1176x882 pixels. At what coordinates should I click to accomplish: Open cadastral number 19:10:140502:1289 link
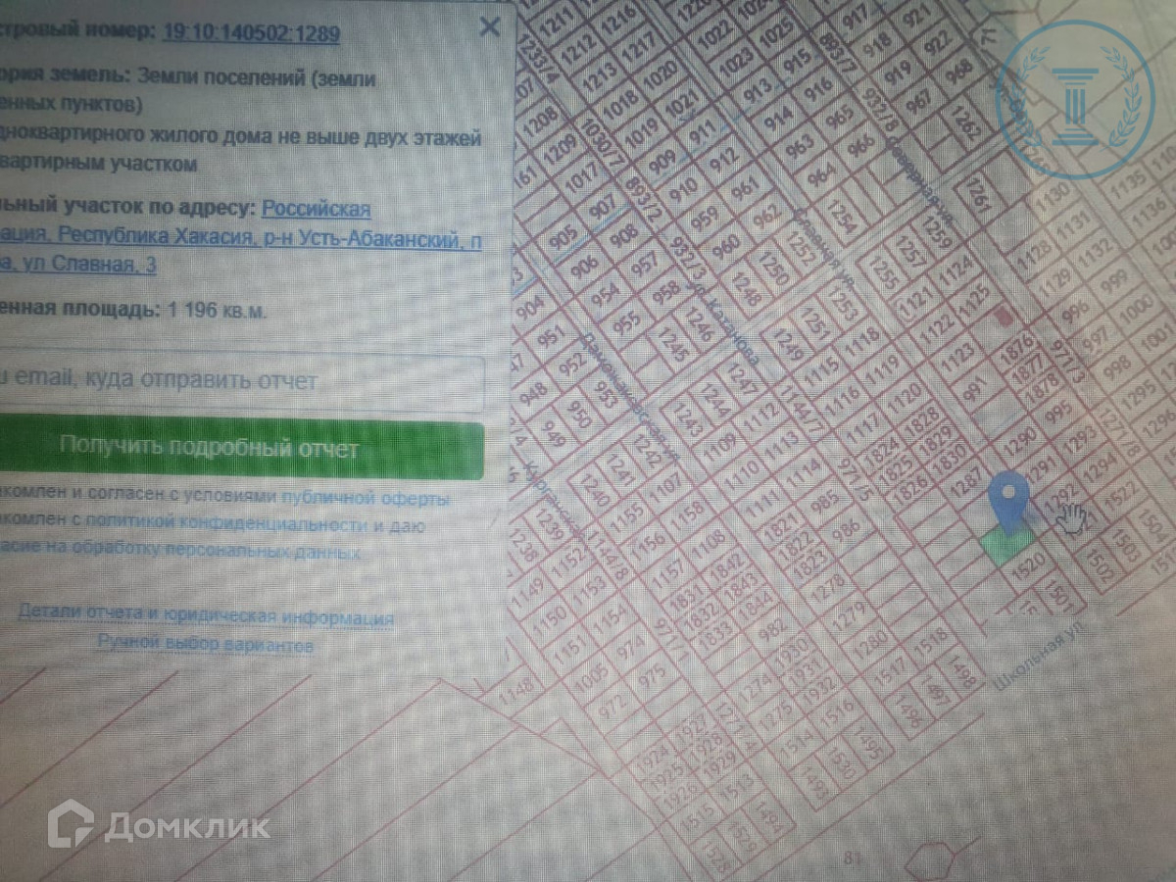(x=251, y=33)
